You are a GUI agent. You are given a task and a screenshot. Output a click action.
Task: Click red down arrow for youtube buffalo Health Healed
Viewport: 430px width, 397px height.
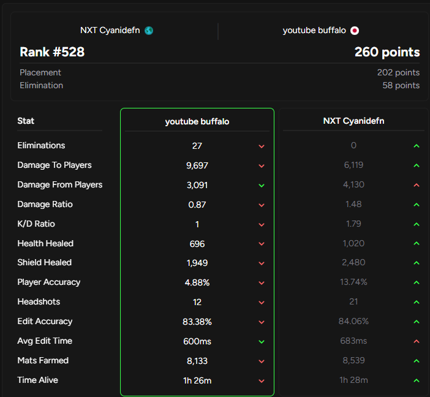click(x=262, y=244)
